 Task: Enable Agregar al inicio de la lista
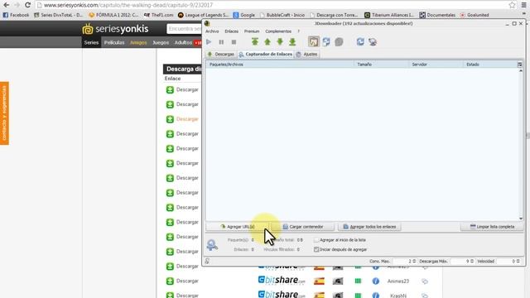pos(316,240)
